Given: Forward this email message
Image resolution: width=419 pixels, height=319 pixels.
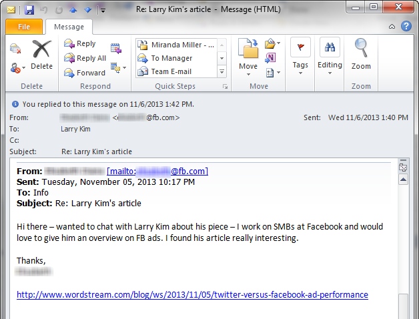Looking at the screenshot, I should (84, 73).
